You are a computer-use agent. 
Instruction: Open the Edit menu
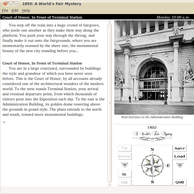15,11
